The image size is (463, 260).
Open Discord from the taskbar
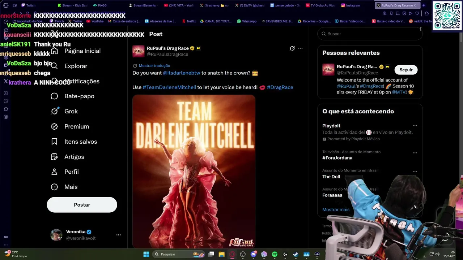pos(254,254)
